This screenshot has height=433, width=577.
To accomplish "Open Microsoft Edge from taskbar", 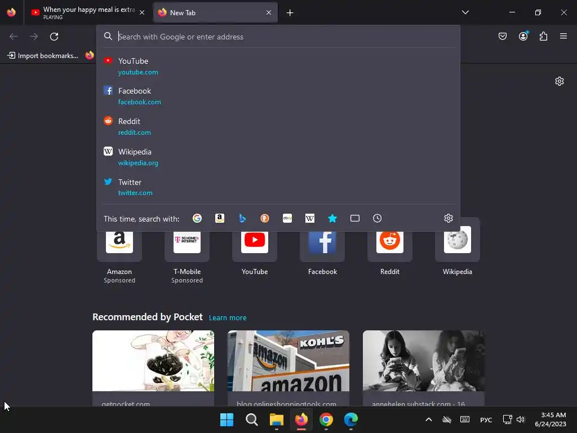I will click(350, 419).
